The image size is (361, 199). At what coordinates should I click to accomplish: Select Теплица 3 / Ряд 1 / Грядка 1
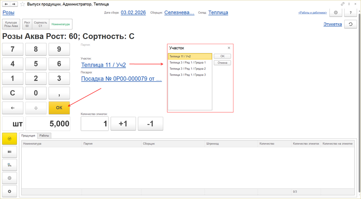pos(190,63)
